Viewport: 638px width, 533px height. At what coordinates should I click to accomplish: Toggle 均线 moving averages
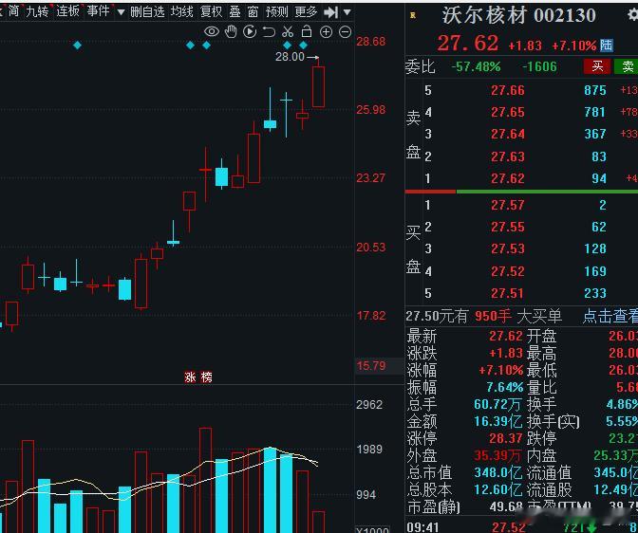[x=181, y=12]
